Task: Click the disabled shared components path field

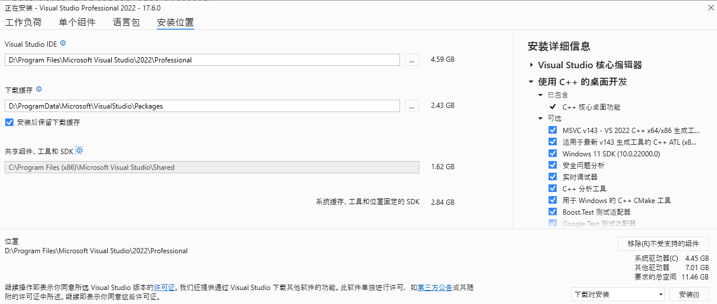Action: click(x=212, y=167)
